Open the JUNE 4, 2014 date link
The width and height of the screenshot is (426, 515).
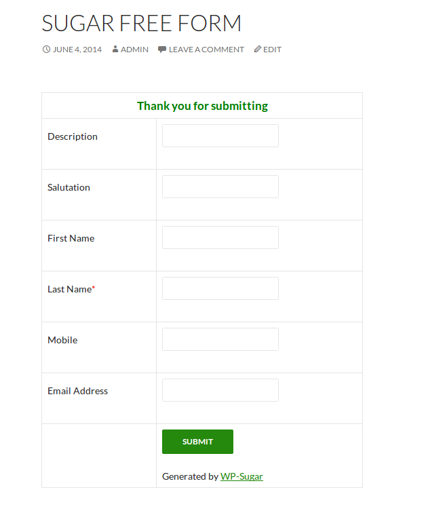pos(77,50)
